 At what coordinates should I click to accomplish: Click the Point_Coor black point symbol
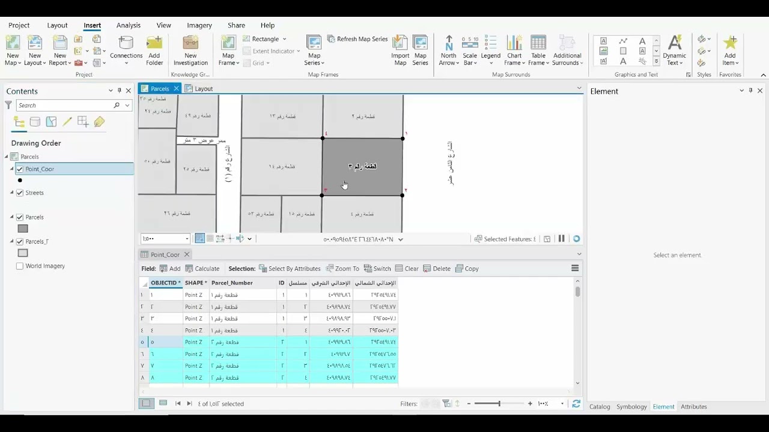point(20,181)
